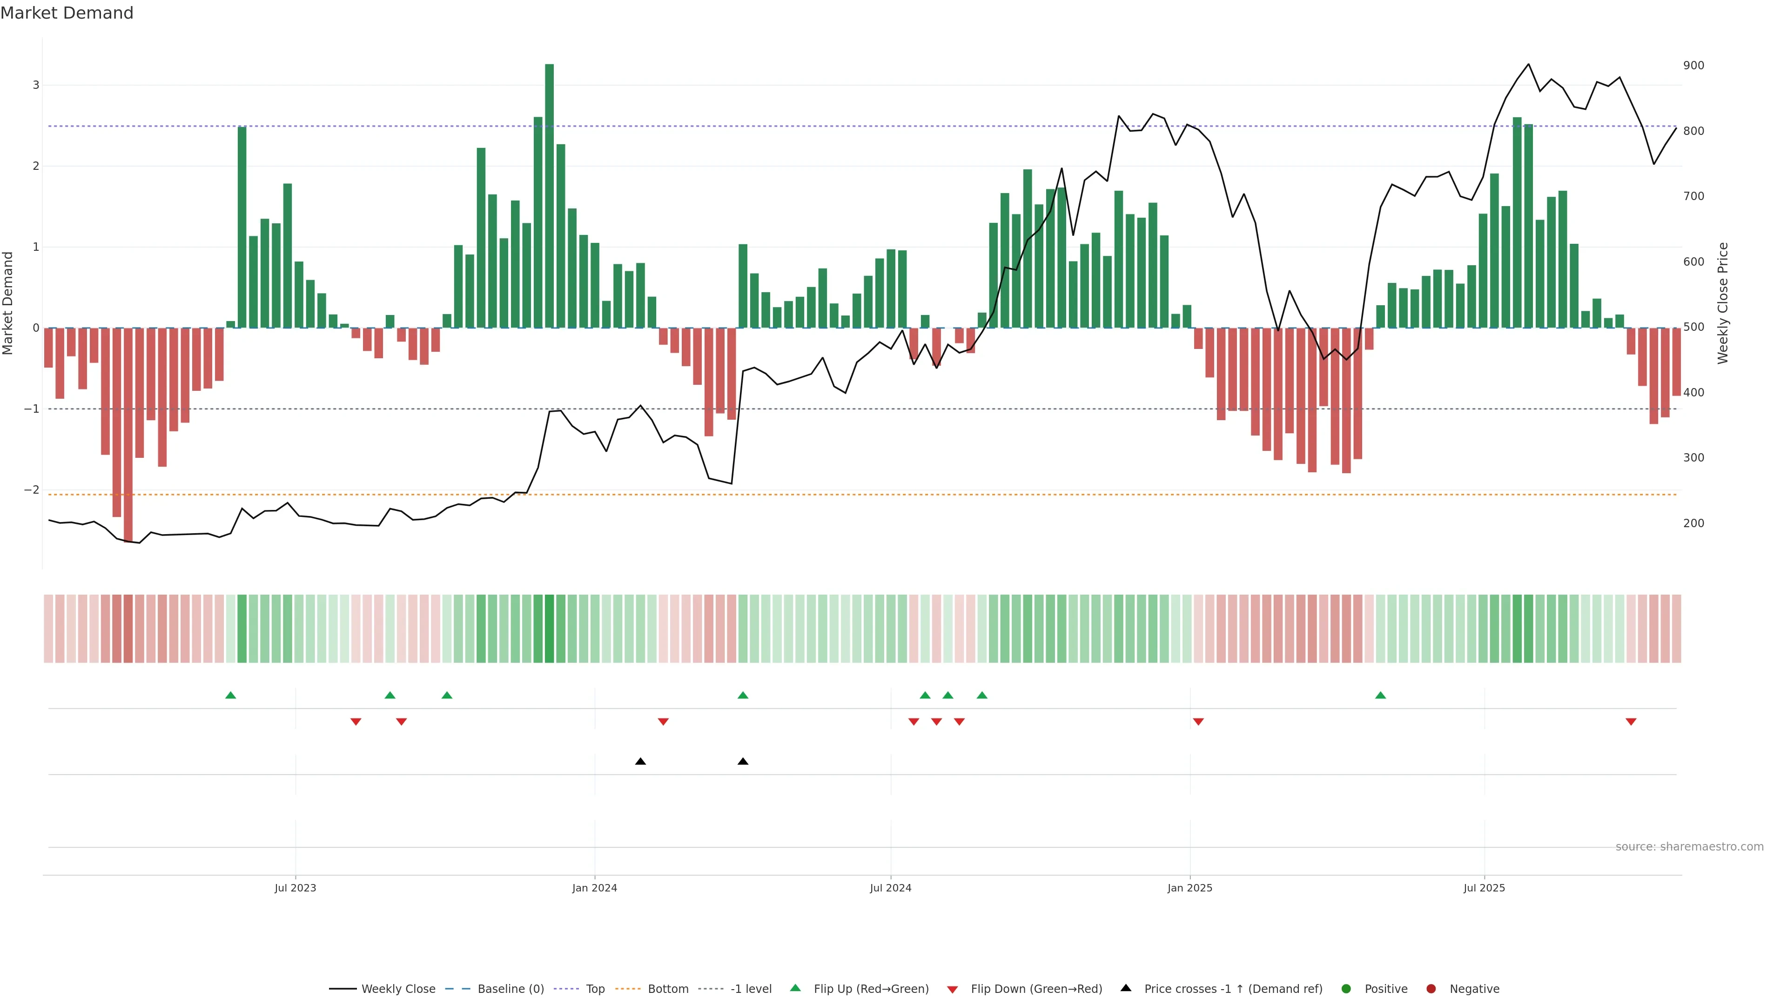Click black triangle Price crosses legend icon
This screenshot has height=1005, width=1787.
point(1126,988)
